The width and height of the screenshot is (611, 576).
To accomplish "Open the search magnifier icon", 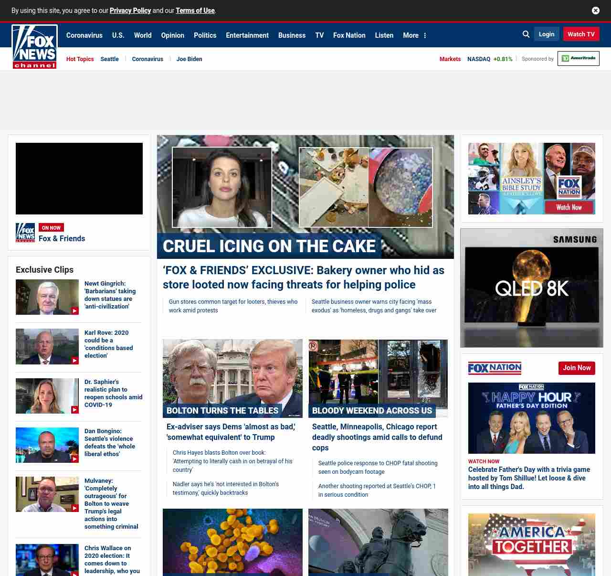I will point(526,34).
